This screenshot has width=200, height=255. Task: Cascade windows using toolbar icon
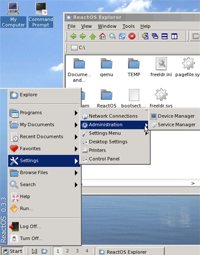click(x=155, y=36)
